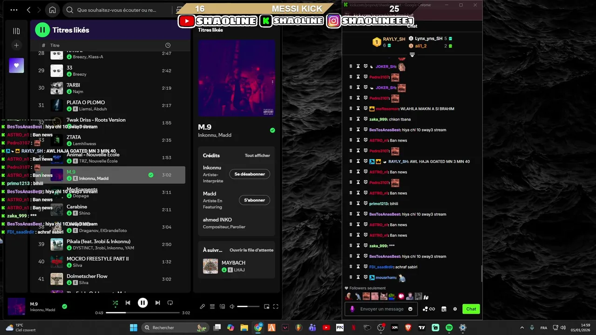Viewport: 596px width, 335px height.
Task: Open File Explorer from taskbar
Action: pos(244,328)
